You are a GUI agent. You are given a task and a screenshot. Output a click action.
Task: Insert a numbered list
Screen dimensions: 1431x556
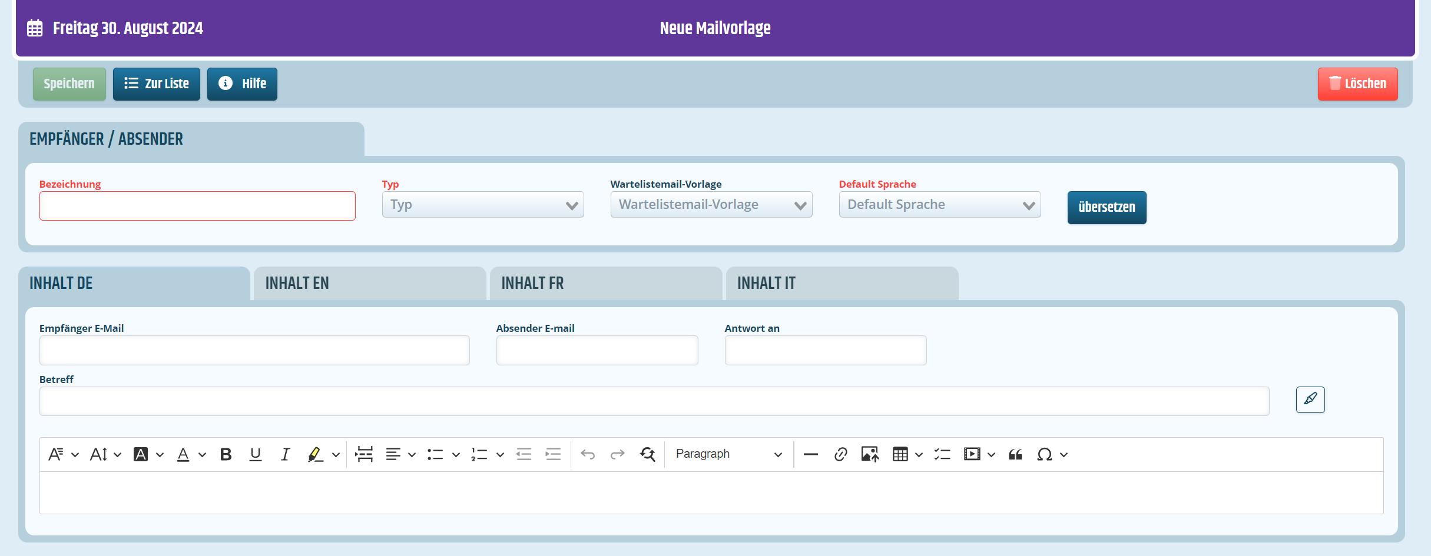click(x=479, y=454)
